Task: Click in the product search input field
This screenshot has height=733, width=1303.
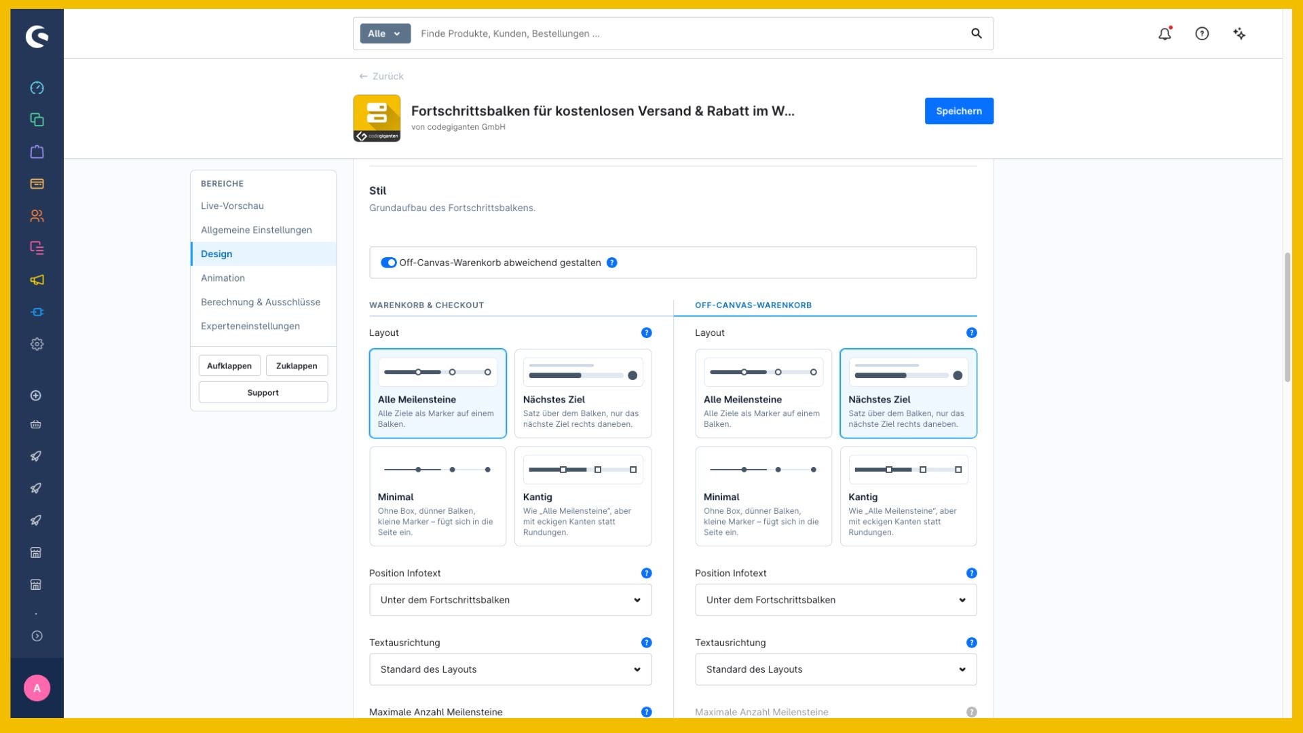Action: 689,33
